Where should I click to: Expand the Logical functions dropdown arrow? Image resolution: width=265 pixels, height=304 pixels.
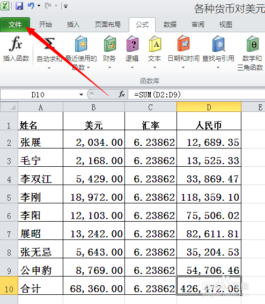(132, 68)
